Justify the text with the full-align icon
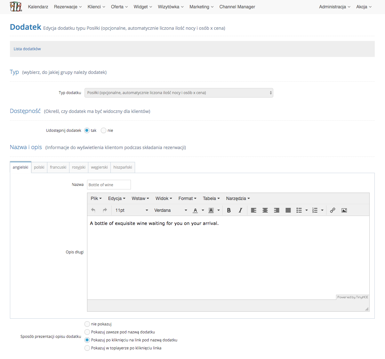Image resolution: width=385 pixels, height=359 pixels. coord(288,210)
